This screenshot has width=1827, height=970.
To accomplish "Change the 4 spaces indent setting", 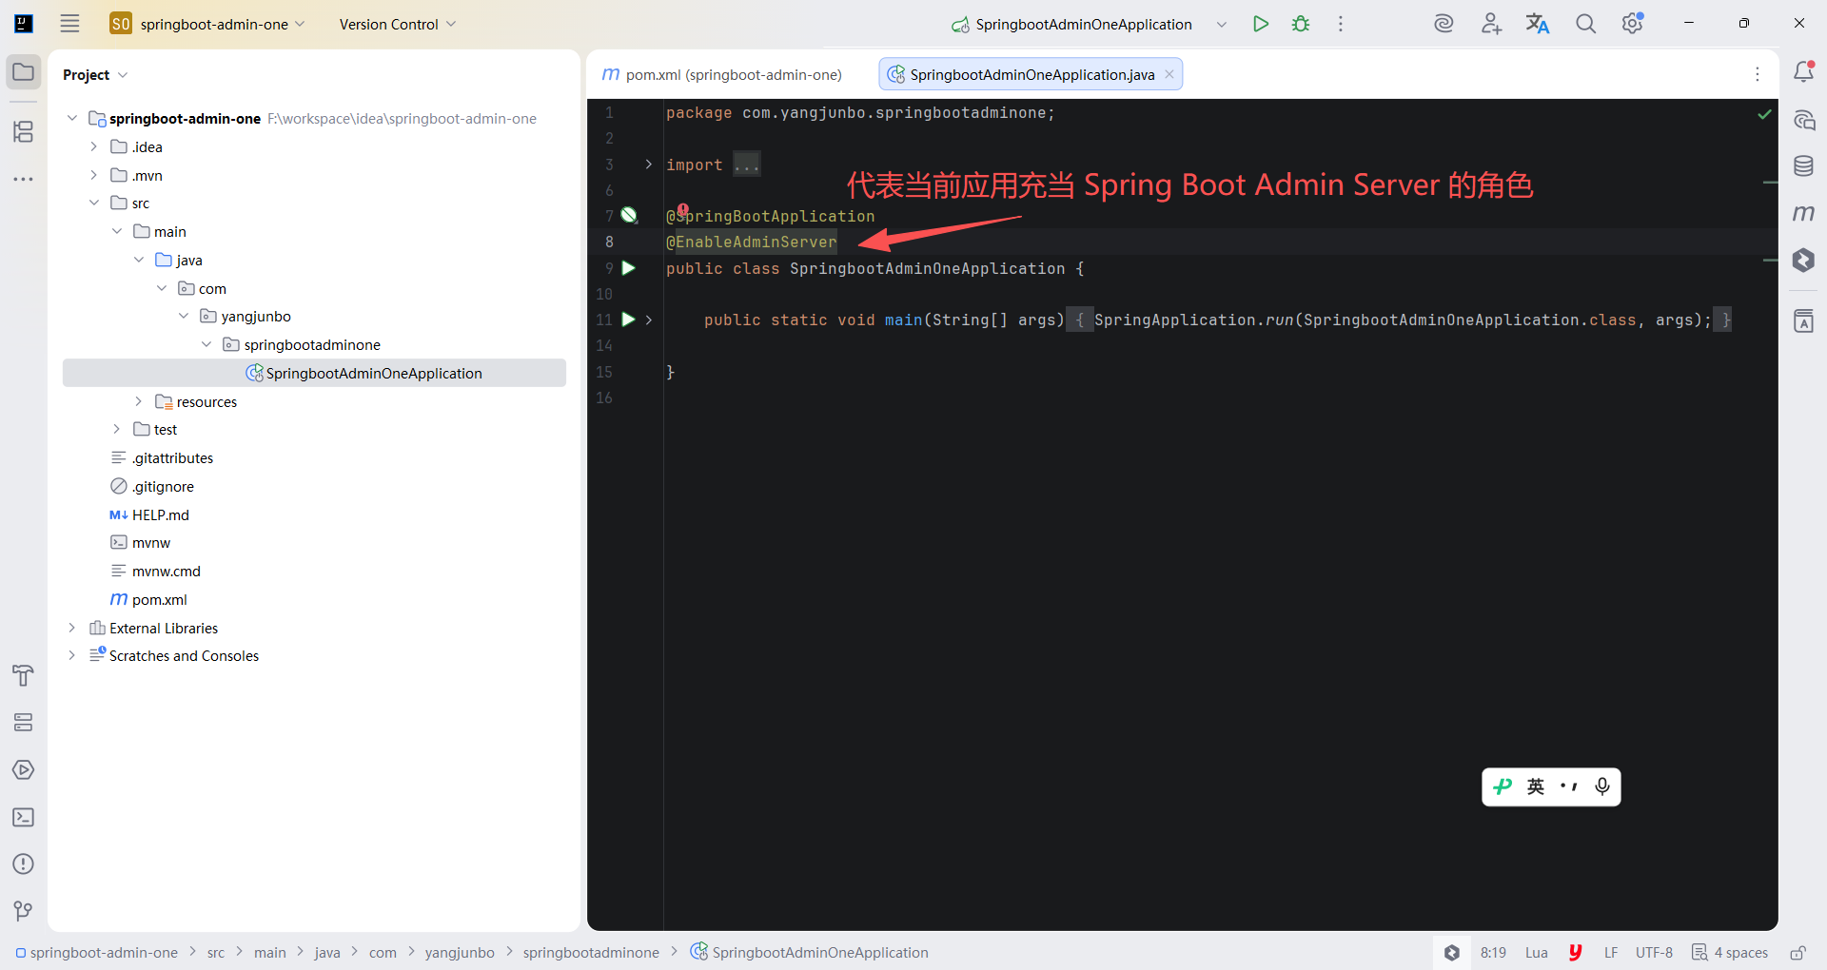I will coord(1730,953).
